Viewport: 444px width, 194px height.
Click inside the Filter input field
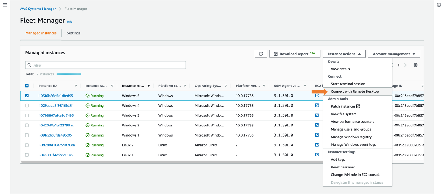click(95, 65)
